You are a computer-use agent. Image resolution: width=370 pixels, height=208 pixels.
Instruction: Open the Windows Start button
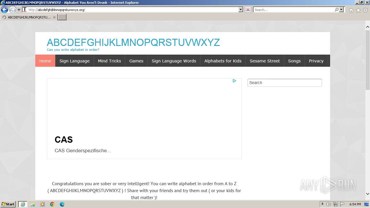point(8,204)
